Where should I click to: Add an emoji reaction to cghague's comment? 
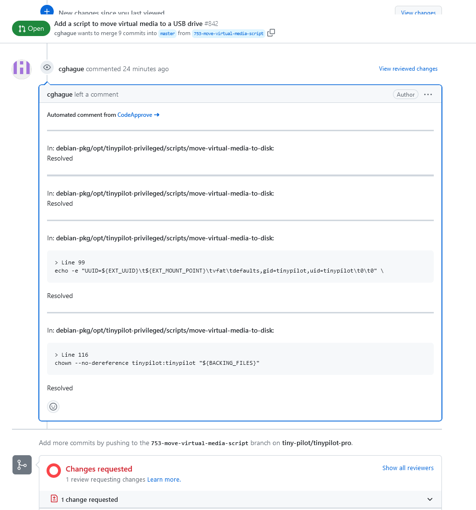[x=53, y=406]
